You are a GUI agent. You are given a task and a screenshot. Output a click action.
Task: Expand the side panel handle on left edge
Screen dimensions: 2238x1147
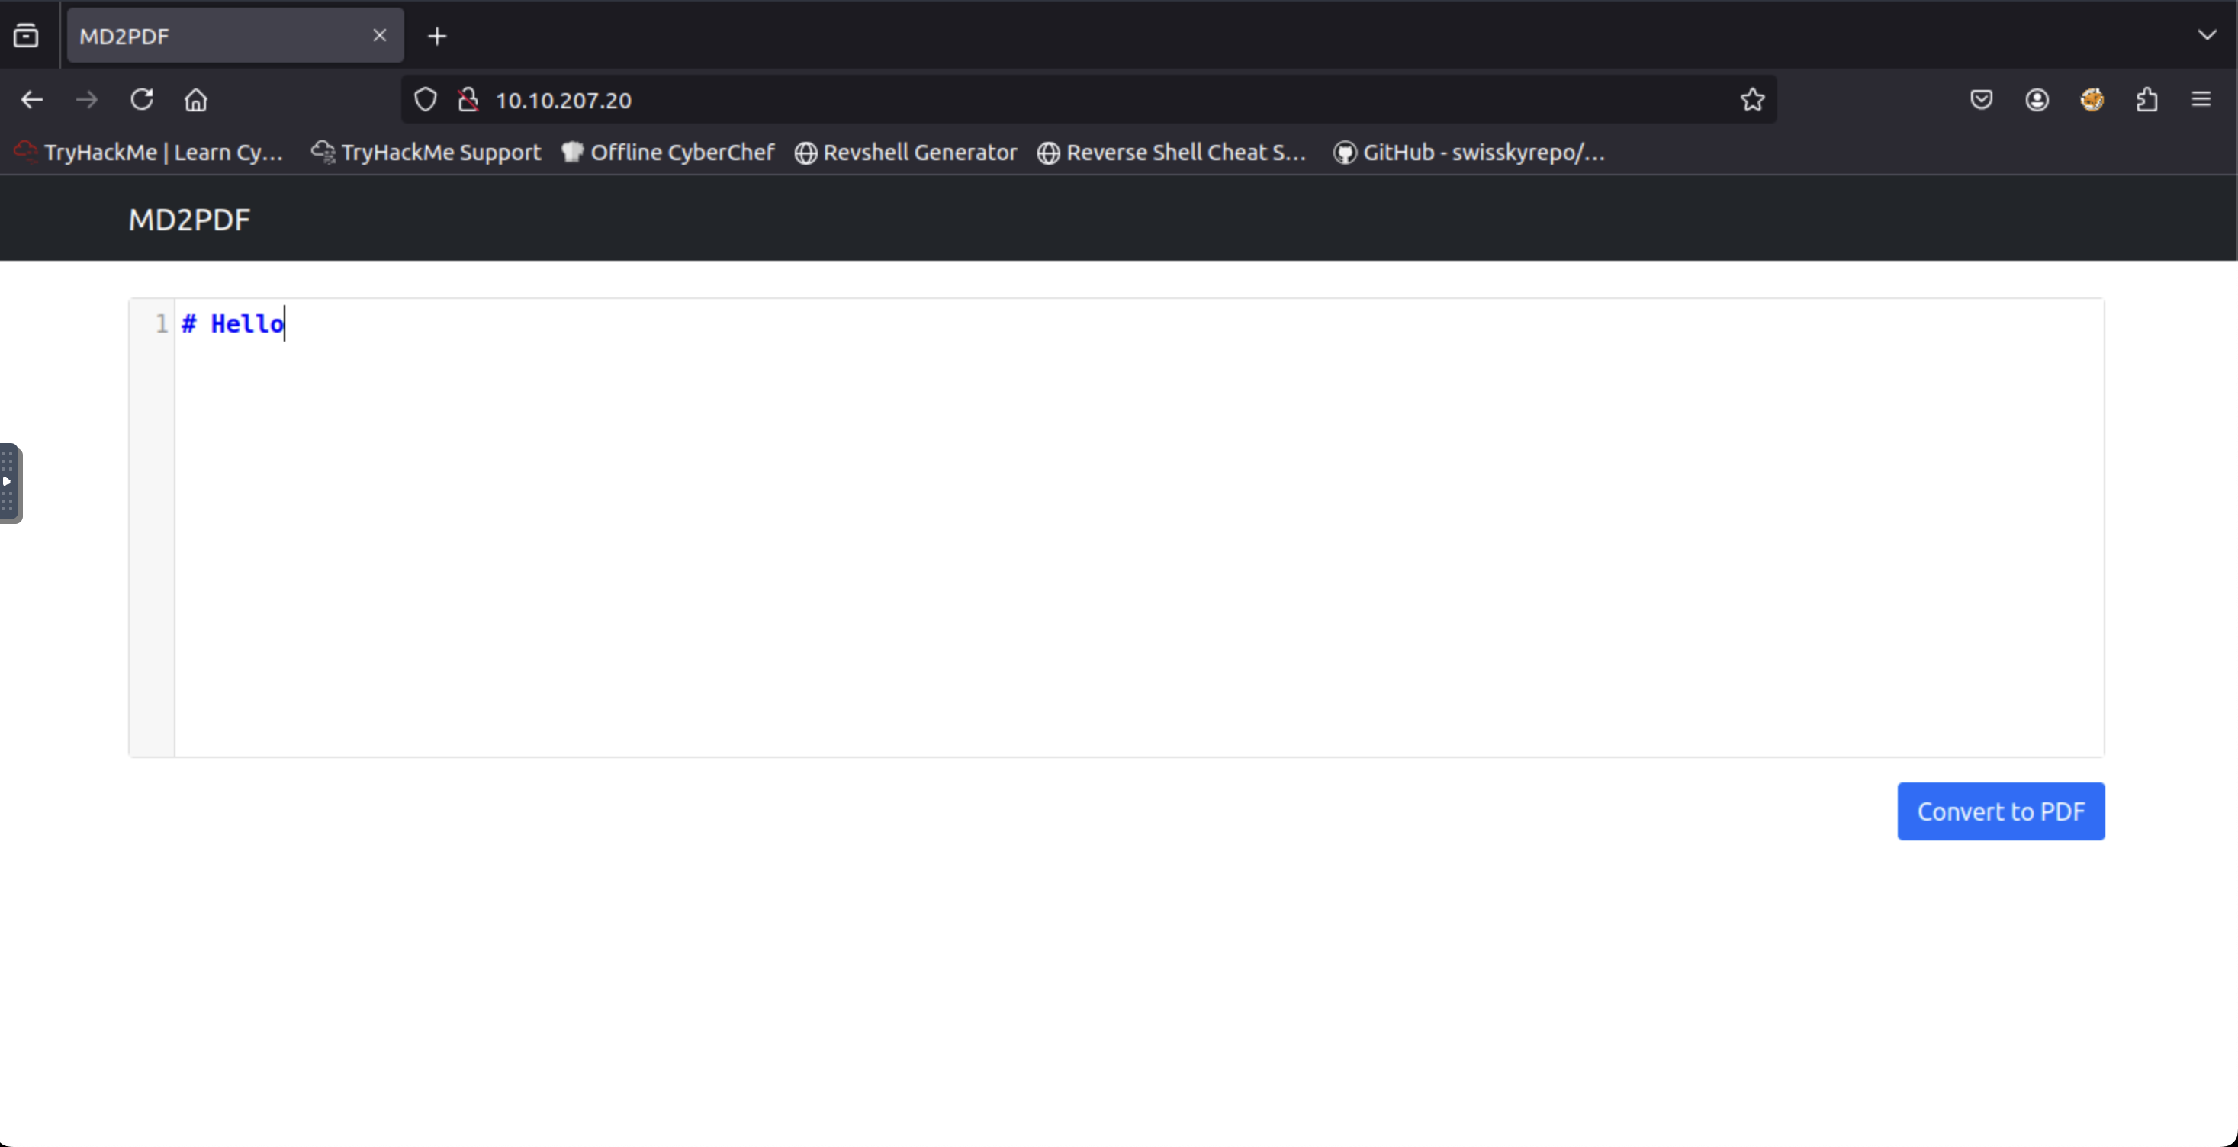pyautogui.click(x=10, y=484)
